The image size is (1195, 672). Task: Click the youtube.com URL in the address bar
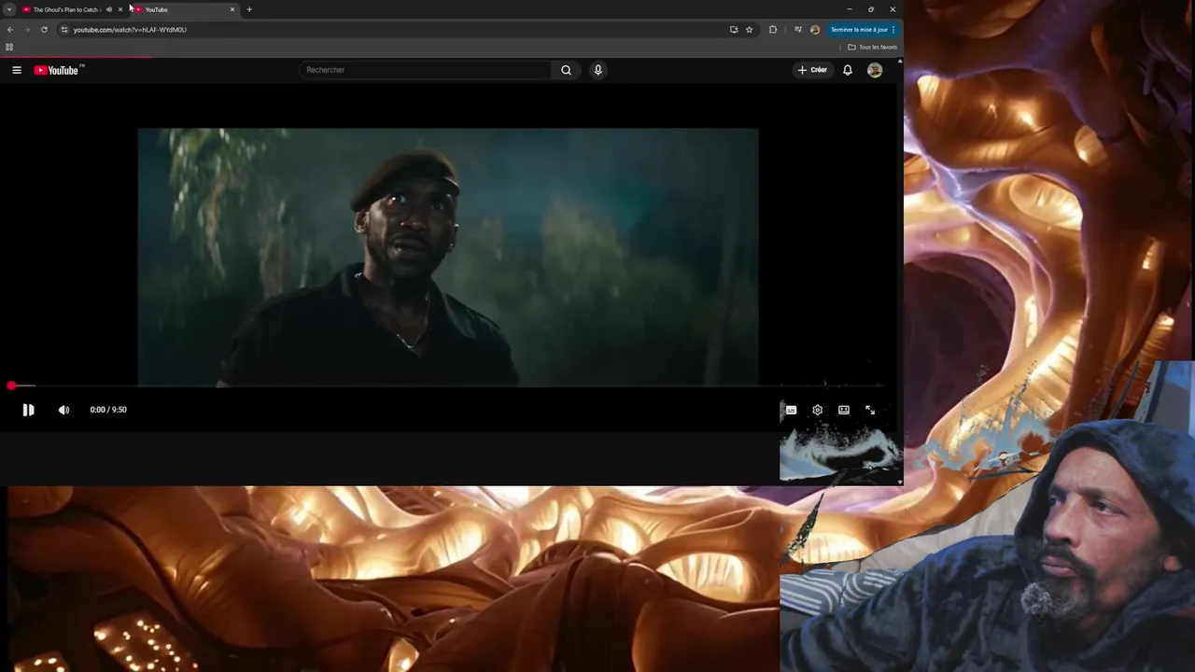130,30
